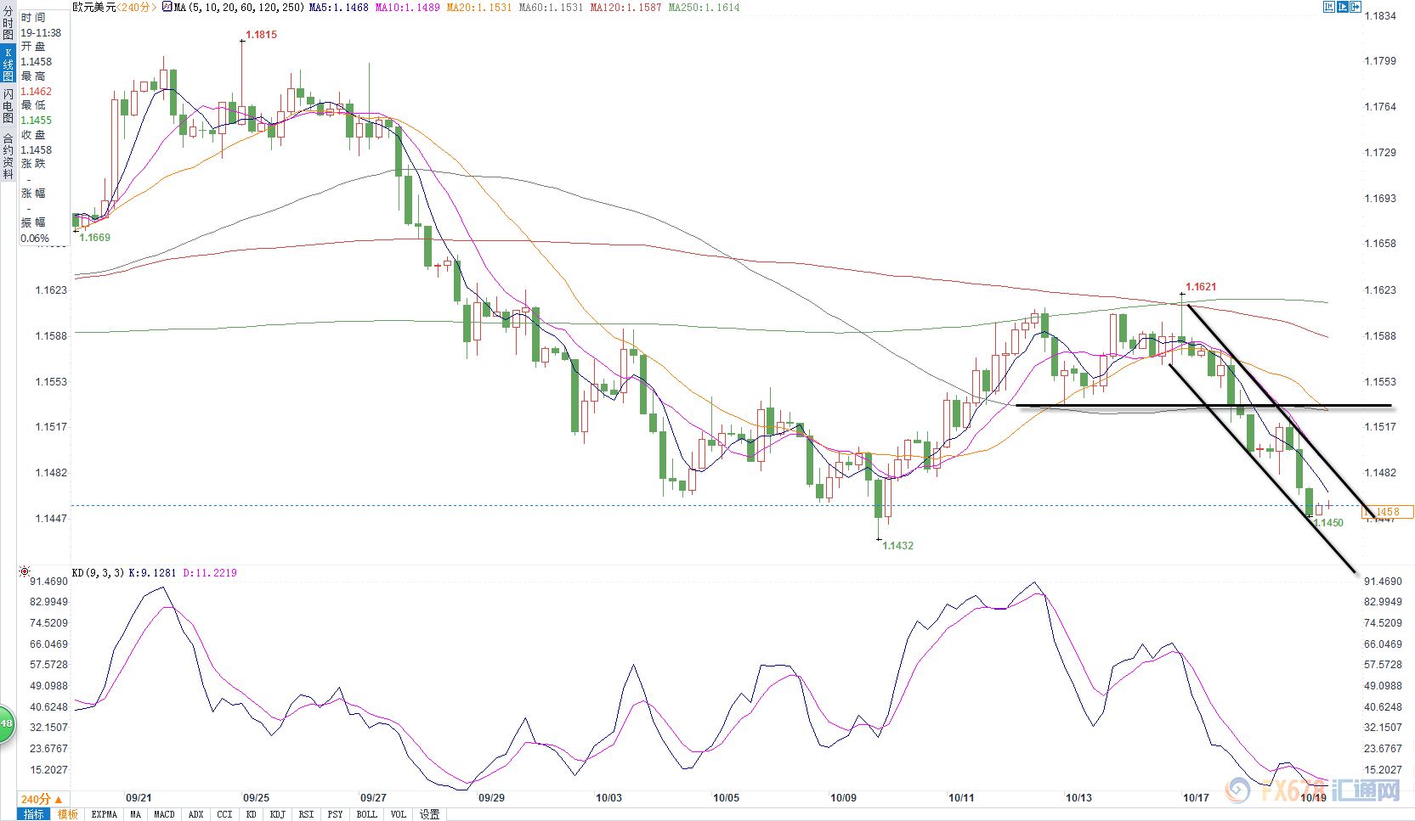Click the 09/21 date on time axis
1415x821 pixels.
(139, 798)
